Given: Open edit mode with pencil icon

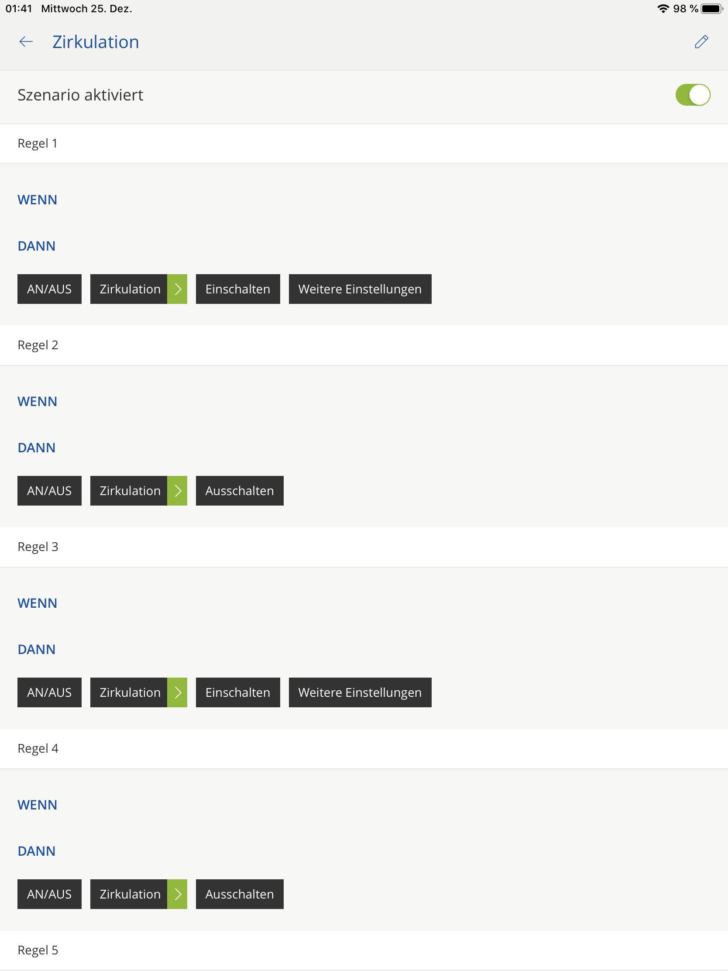Looking at the screenshot, I should click(701, 42).
